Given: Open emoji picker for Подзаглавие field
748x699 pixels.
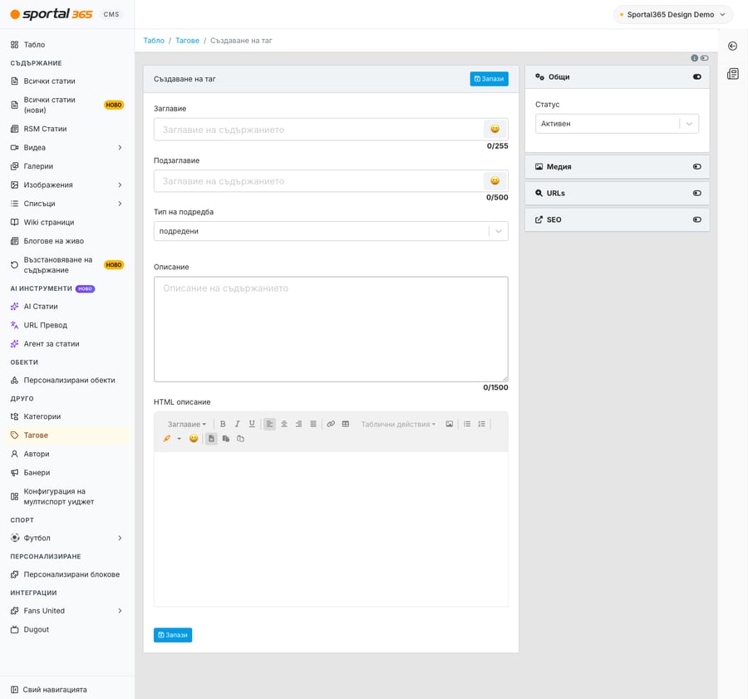Looking at the screenshot, I should 495,180.
